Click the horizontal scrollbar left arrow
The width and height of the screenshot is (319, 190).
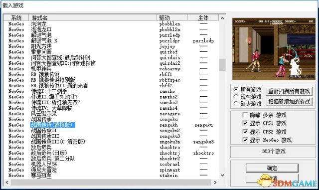[7, 182]
